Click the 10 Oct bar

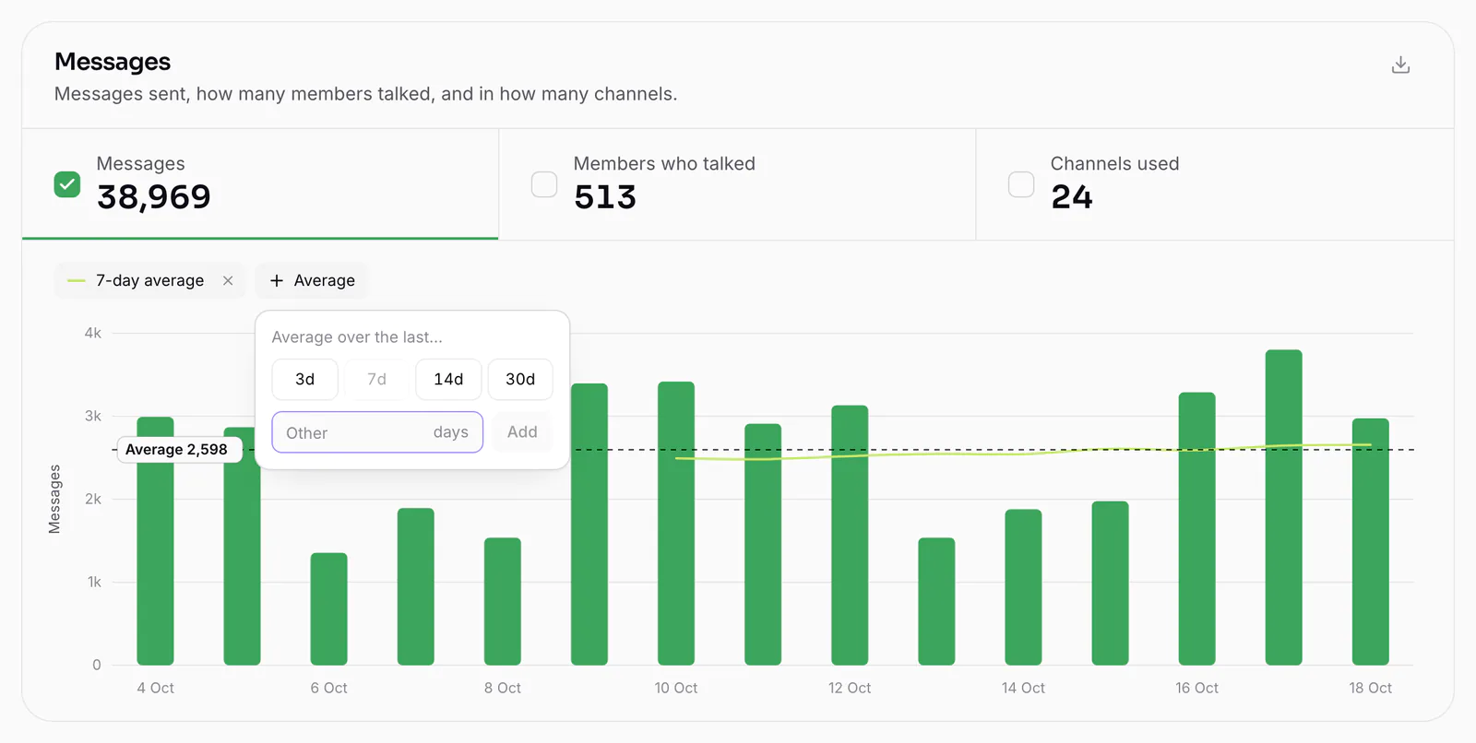676,524
